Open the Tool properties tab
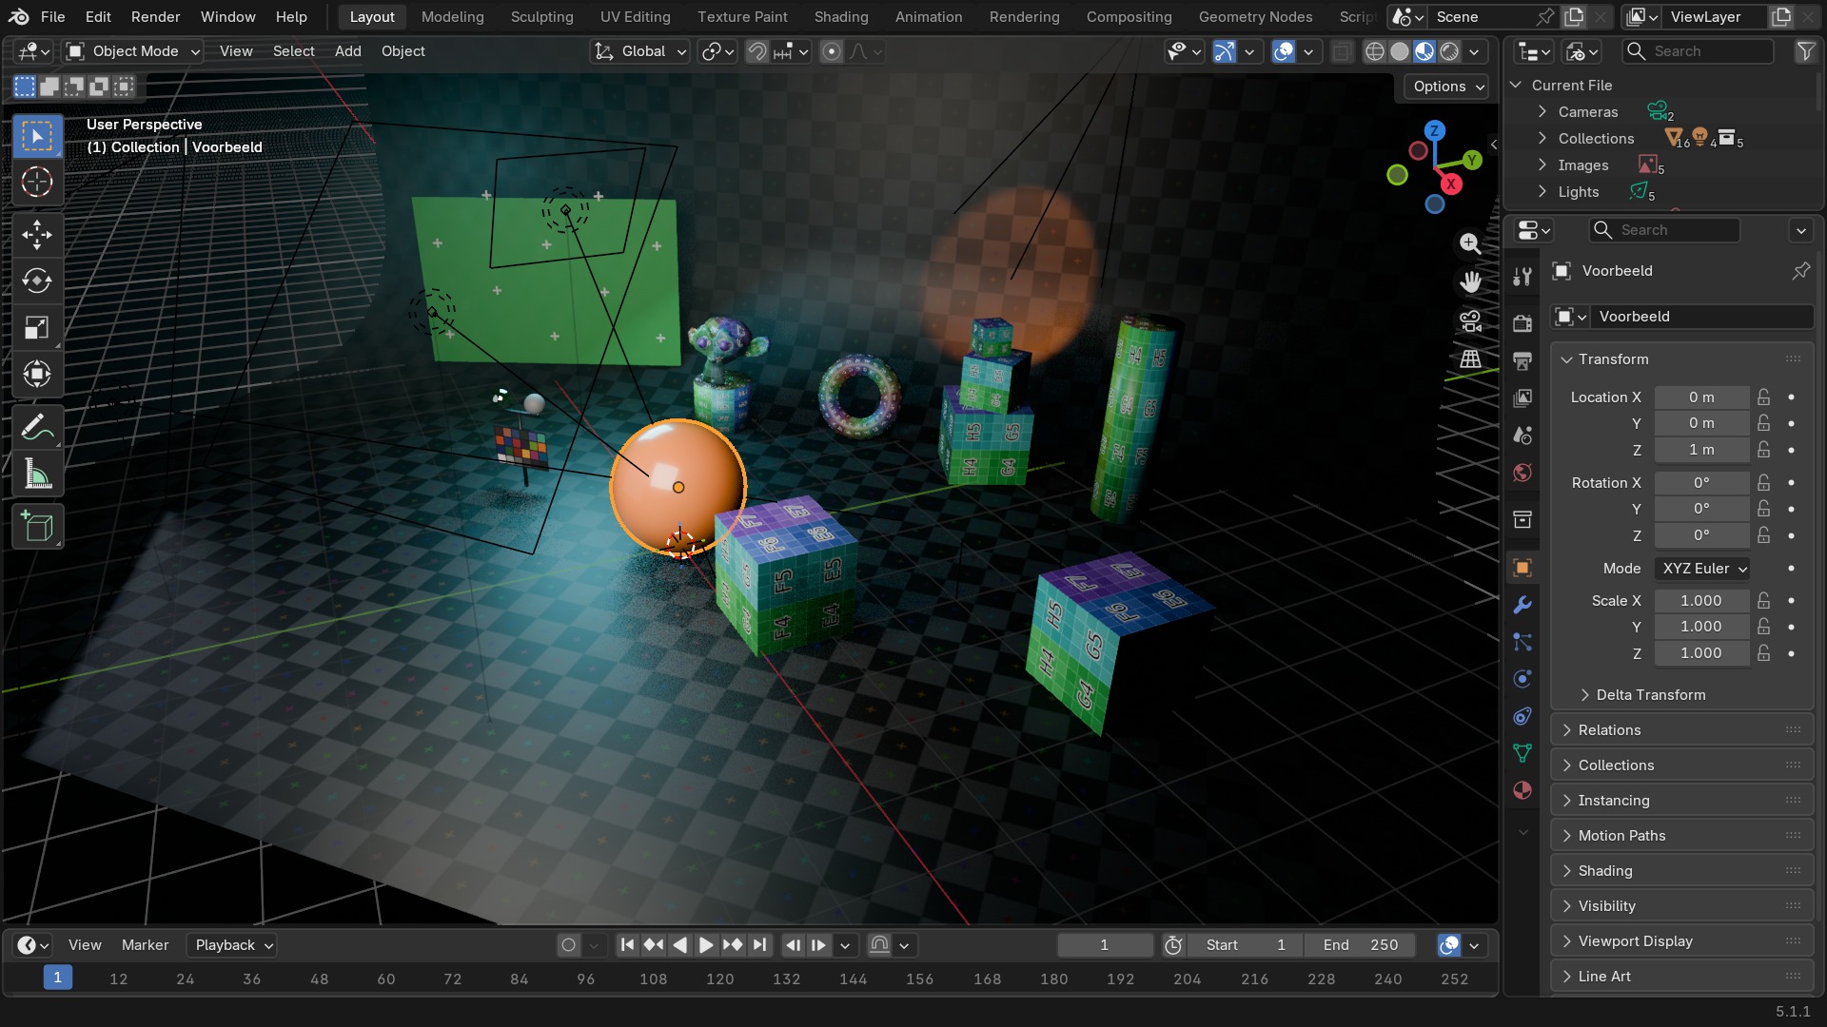Viewport: 1827px width, 1027px height. (x=1522, y=277)
